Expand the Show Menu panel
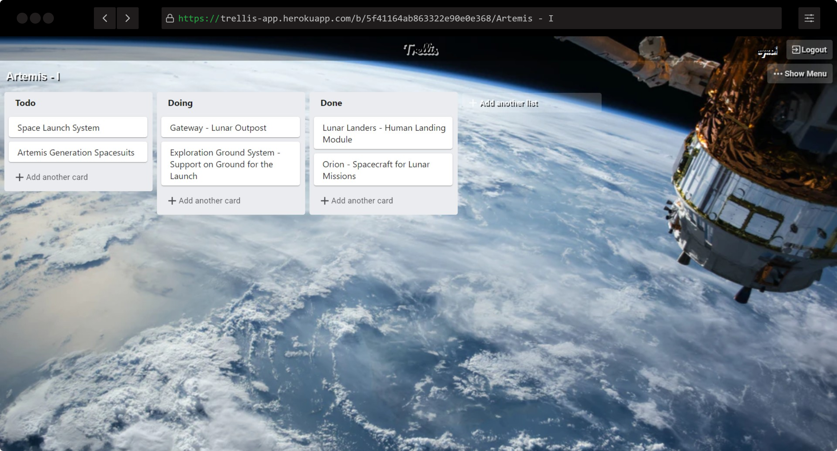Image resolution: width=837 pixels, height=451 pixels. coord(800,74)
